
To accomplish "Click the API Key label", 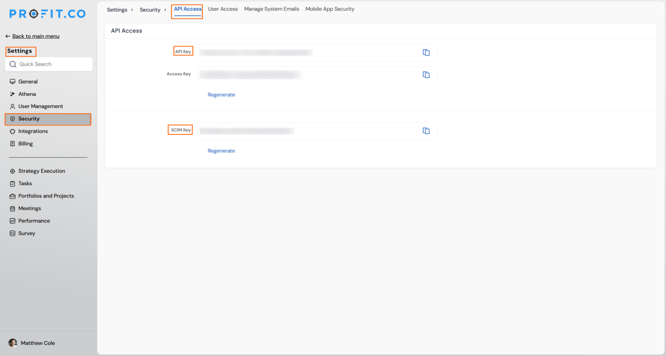I will 183,52.
